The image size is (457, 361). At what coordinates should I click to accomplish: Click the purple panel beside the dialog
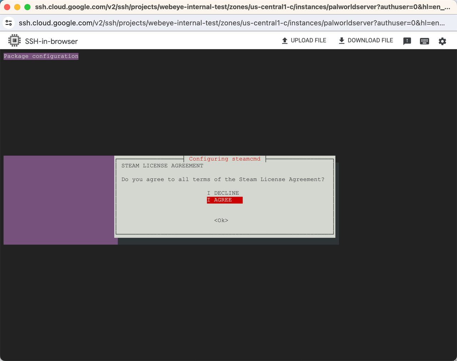[59, 200]
